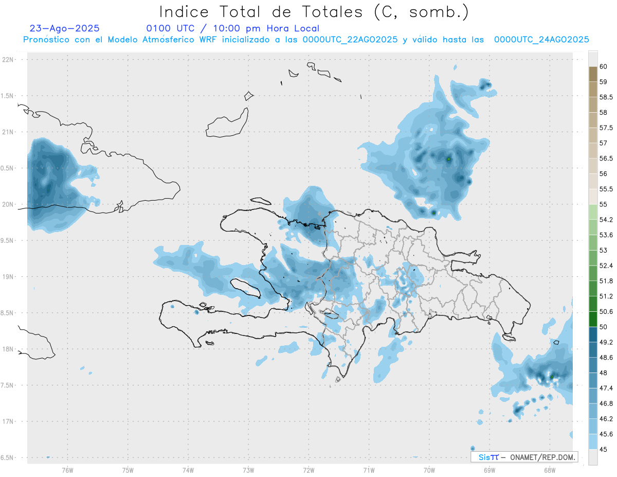
Task: Click the colorbar value '57.5'
Action: 606,128
